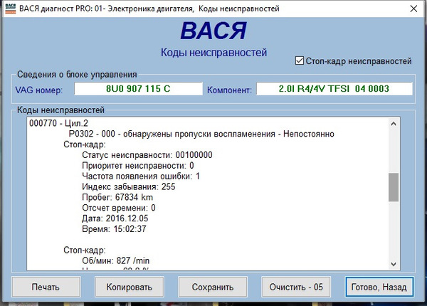Click the scrollbar up arrow in fault codes list
Viewport: 427px width, 306px height.
393,125
